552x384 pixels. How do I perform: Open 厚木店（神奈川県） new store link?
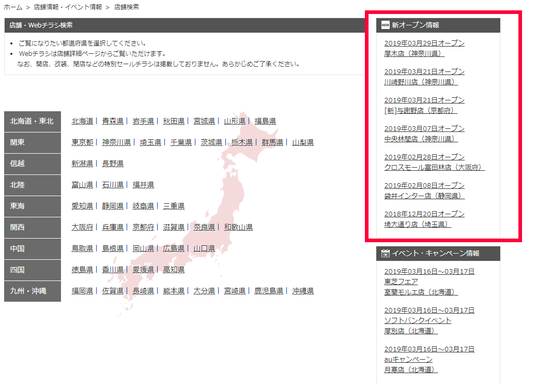[415, 53]
